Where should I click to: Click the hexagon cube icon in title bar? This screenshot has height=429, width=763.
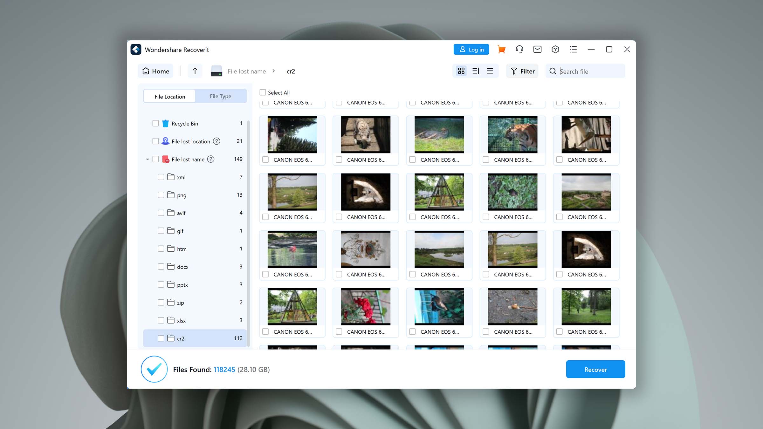tap(555, 50)
